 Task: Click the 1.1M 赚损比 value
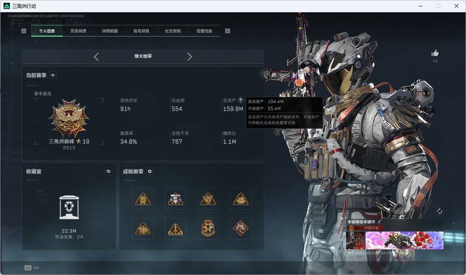(x=229, y=142)
